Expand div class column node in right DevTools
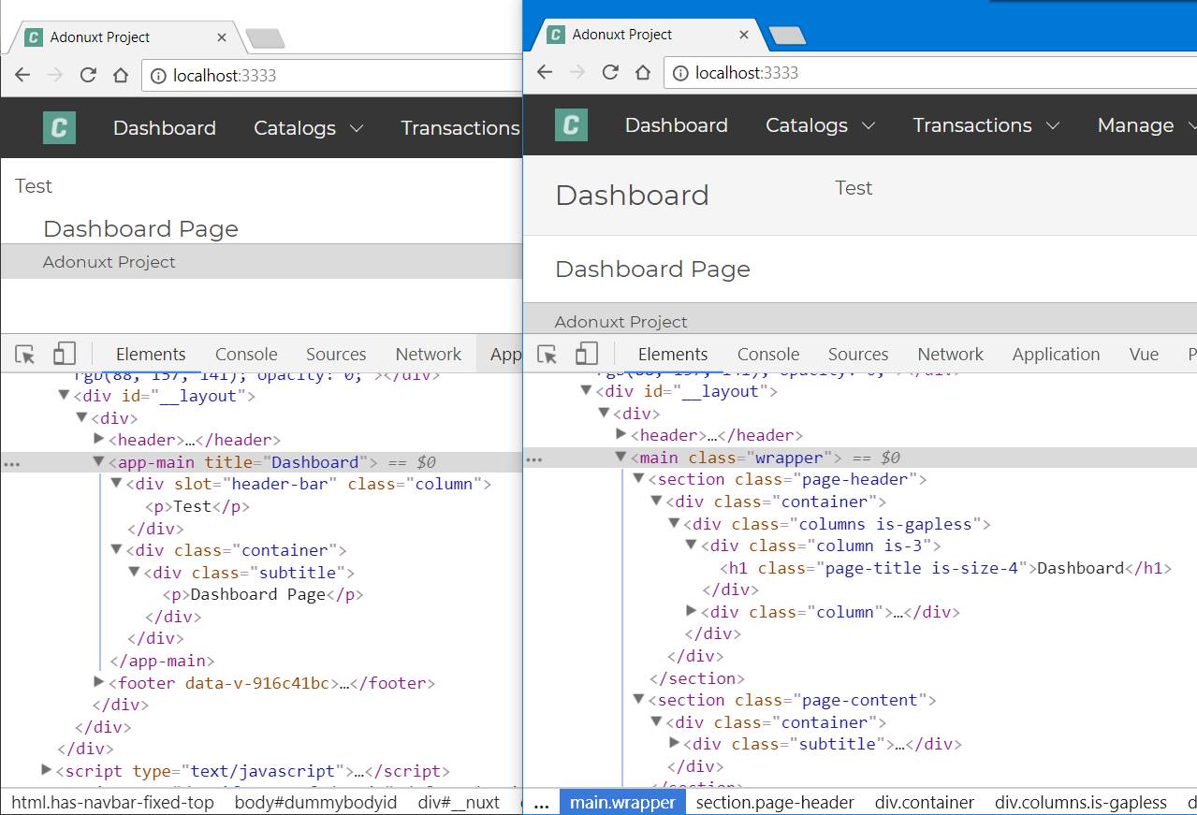Image resolution: width=1197 pixels, height=815 pixels. point(692,611)
